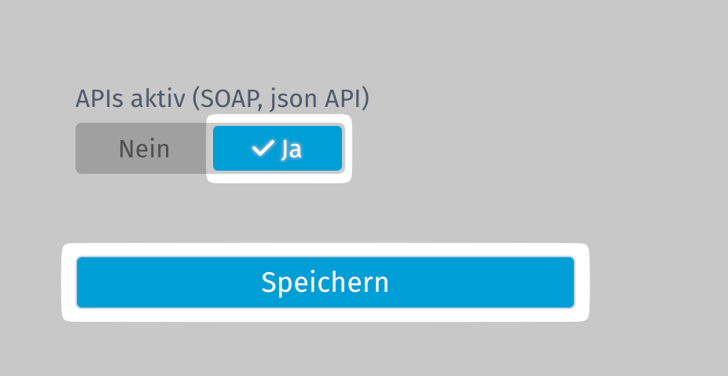This screenshot has height=376, width=728.
Task: Choose Nein for APIs aktiv
Action: (144, 148)
